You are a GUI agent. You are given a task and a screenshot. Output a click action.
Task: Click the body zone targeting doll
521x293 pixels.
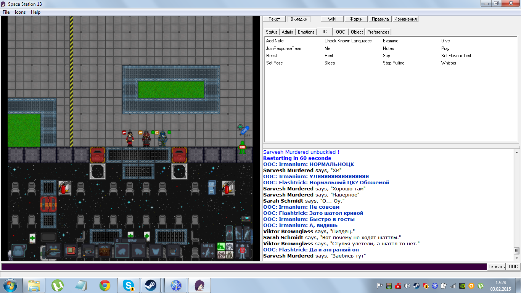tap(243, 251)
